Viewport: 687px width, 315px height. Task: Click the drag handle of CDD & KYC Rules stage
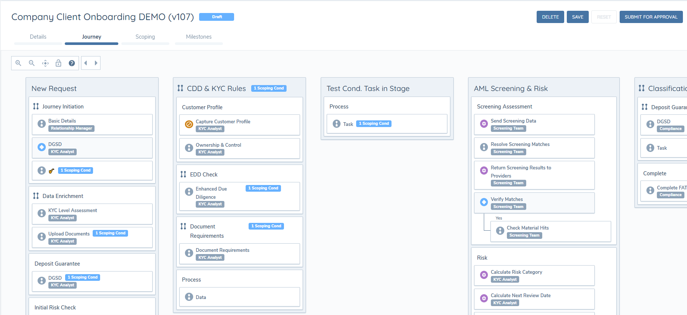point(180,88)
